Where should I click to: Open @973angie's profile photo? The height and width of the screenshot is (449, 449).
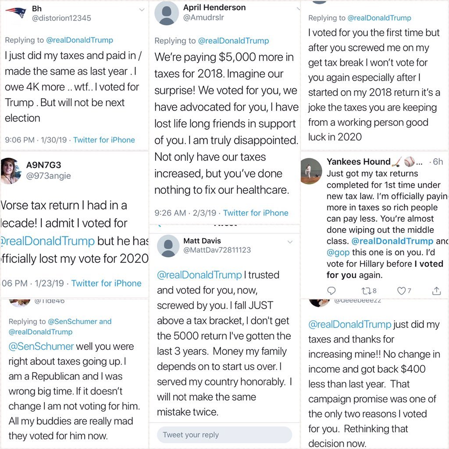pyautogui.click(x=11, y=171)
